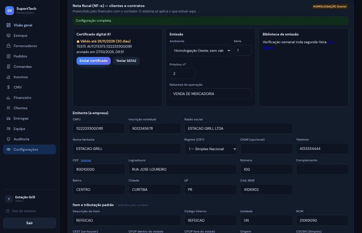Edit the Natureza da operação field
362x233 pixels.
coord(211,94)
